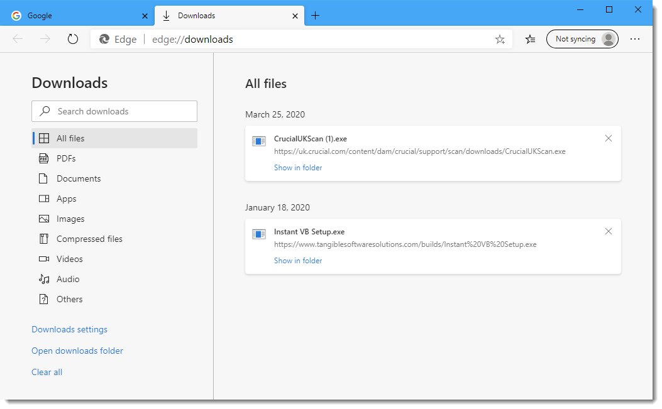Switch to the Google tab
This screenshot has width=662, height=409.
(x=76, y=16)
